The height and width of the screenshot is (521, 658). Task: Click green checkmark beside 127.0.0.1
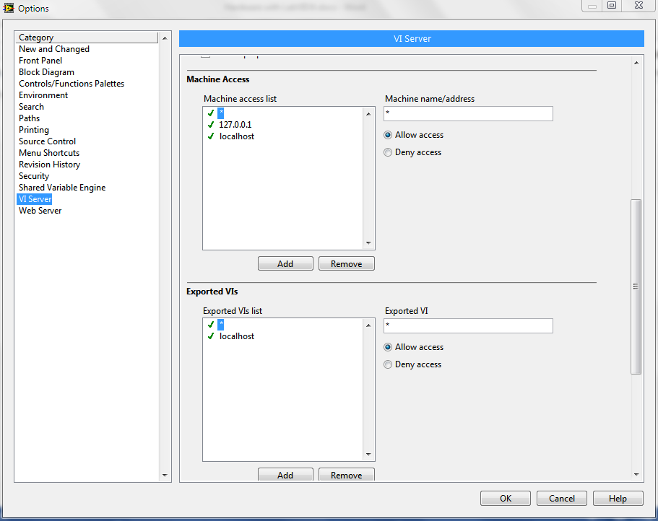tap(211, 125)
